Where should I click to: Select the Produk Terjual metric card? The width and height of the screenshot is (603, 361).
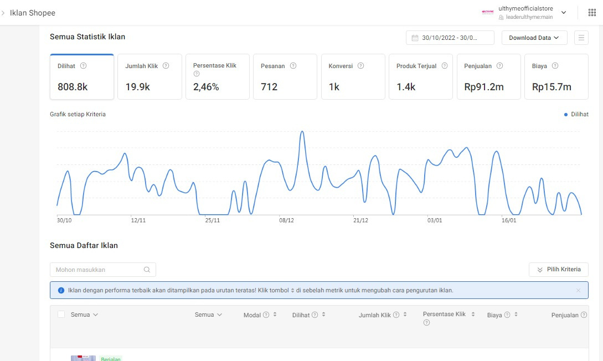click(421, 77)
